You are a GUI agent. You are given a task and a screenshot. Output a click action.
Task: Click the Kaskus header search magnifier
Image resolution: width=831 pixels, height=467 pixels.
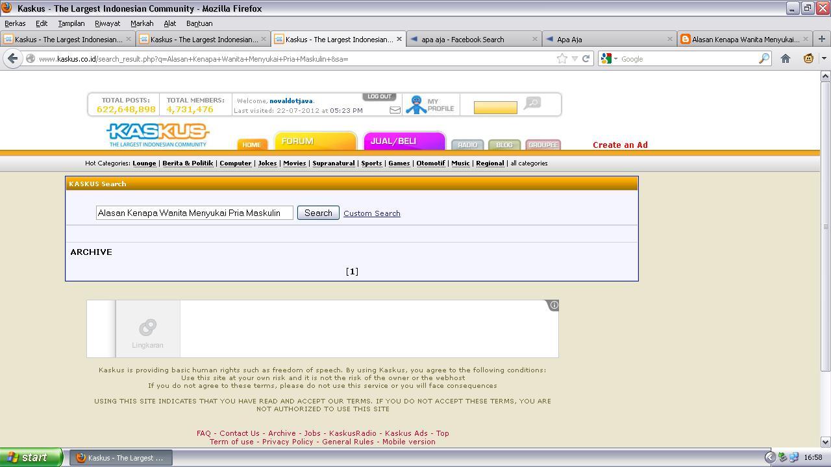pos(532,103)
